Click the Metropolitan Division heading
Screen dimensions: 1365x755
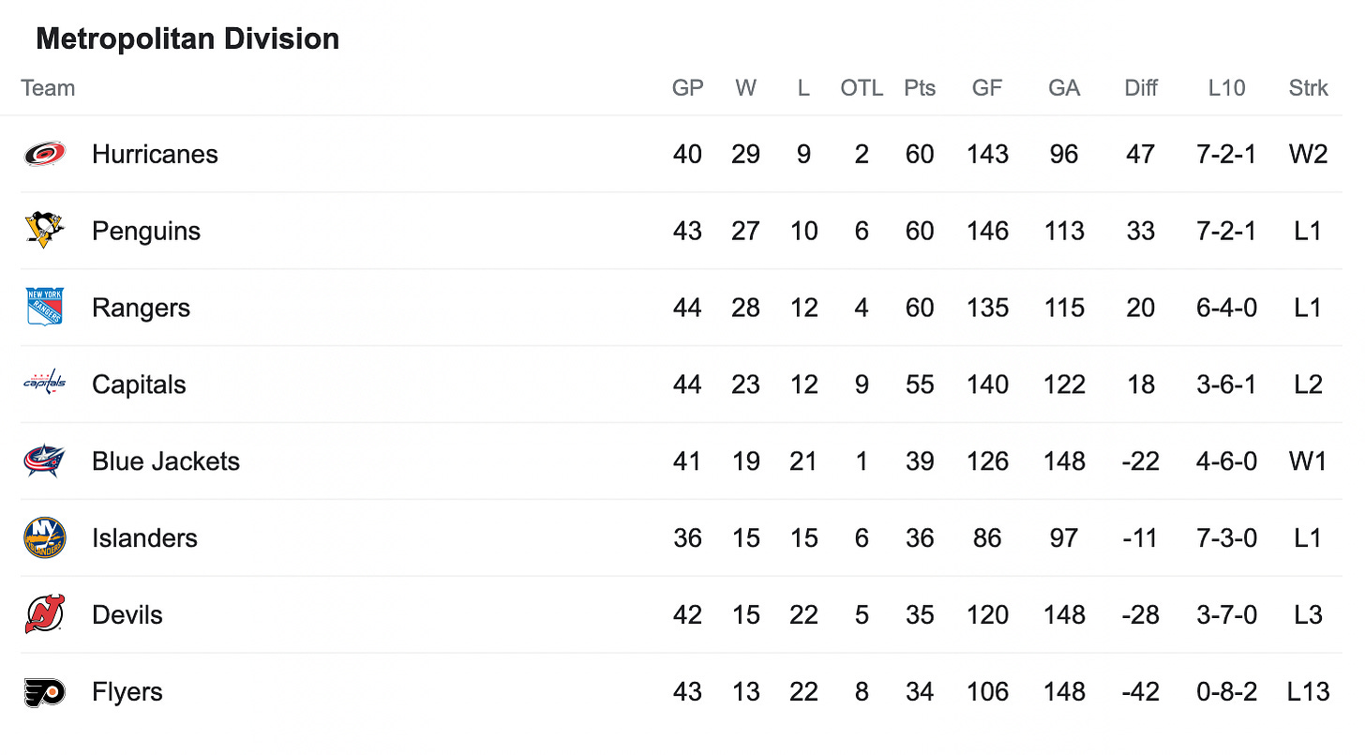click(187, 38)
